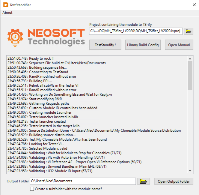Click the TestStandify ! button
This screenshot has width=199, height=195.
point(105,45)
